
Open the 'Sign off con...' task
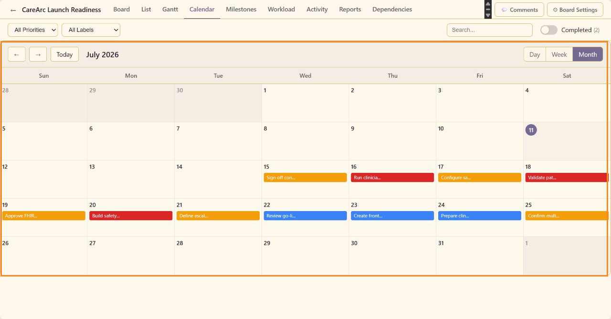[x=305, y=178]
